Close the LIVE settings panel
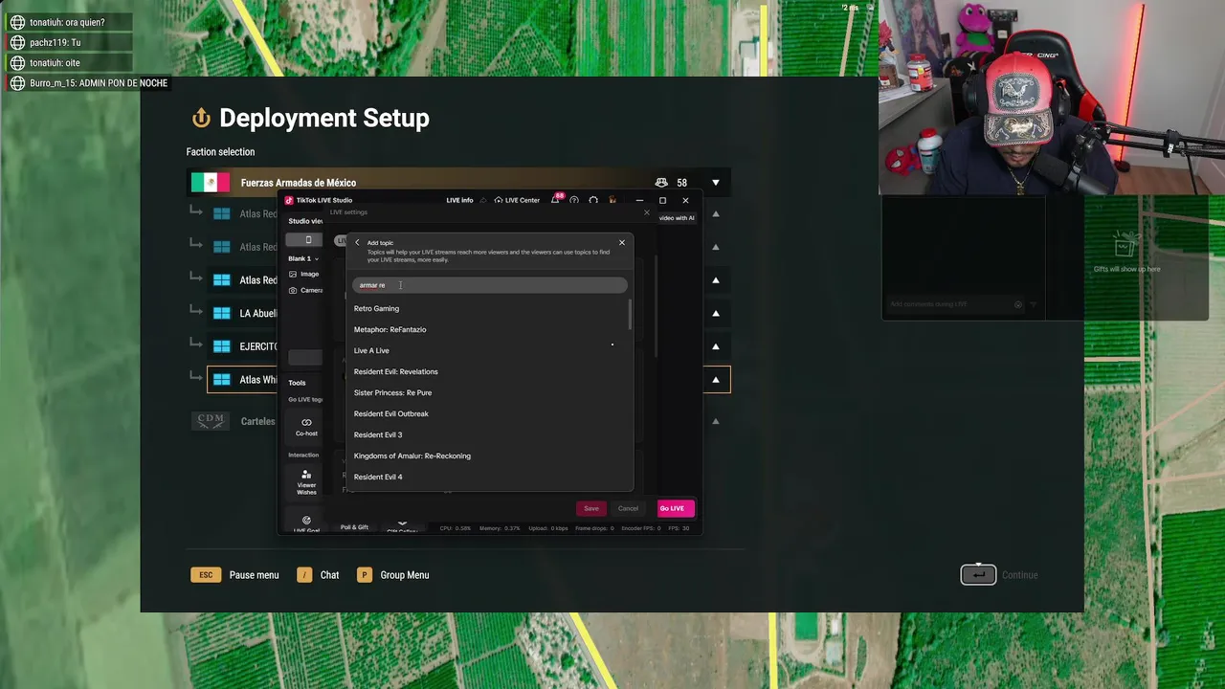Screen dimensions: 1225x689 646,212
